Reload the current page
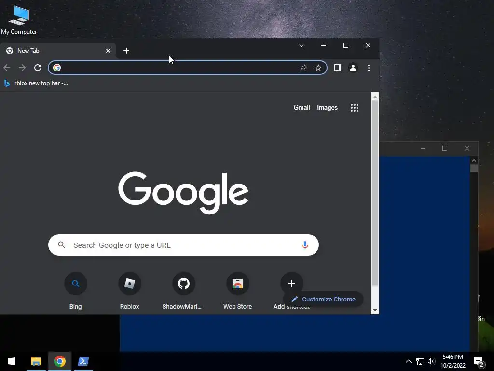The image size is (494, 371). 38,68
